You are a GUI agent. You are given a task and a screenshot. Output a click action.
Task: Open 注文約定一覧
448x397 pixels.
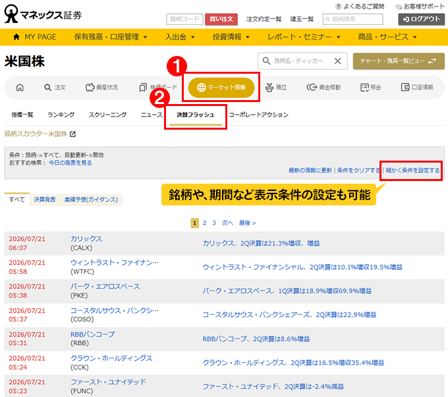tap(264, 19)
